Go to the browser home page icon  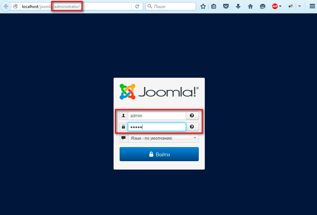250,6
